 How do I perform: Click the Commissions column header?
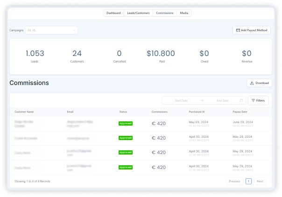coord(159,112)
